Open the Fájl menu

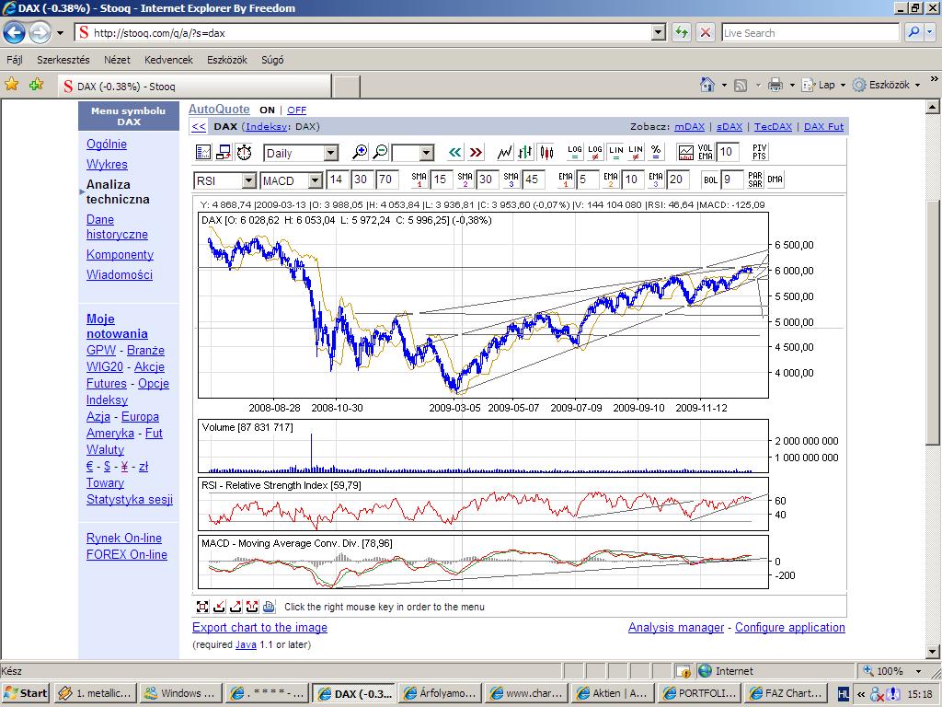[15, 60]
